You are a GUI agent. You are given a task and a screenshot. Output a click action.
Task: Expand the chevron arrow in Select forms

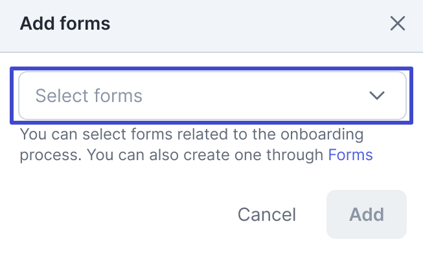tap(376, 96)
